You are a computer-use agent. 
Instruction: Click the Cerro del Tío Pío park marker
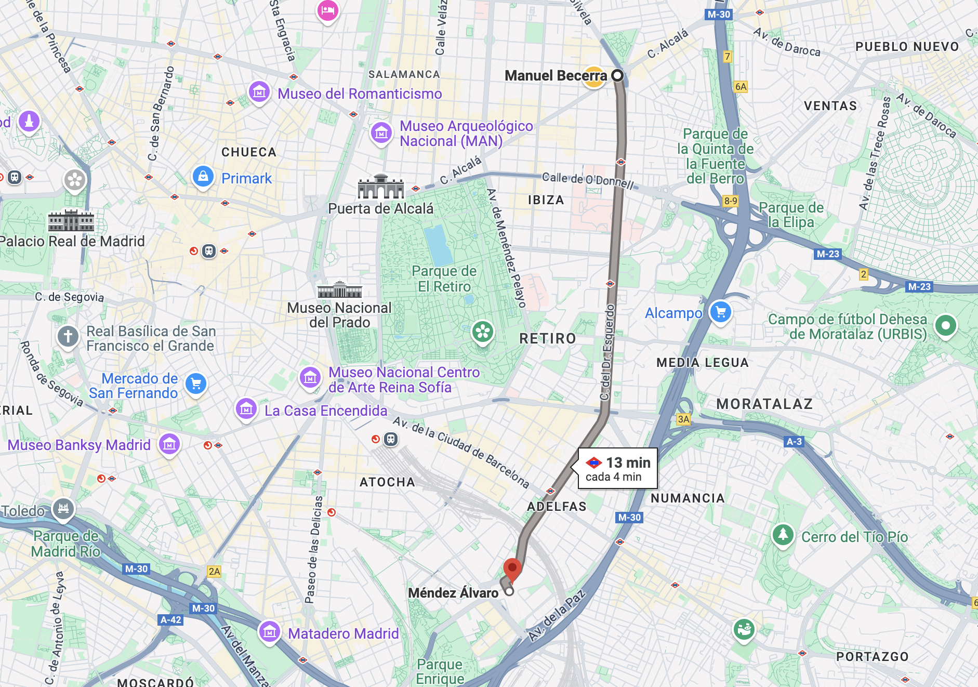(783, 536)
